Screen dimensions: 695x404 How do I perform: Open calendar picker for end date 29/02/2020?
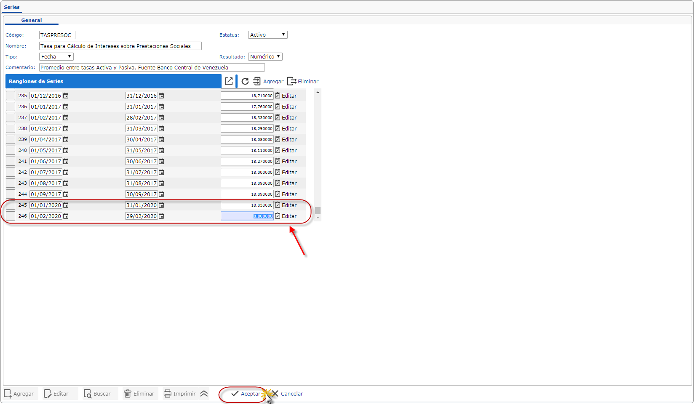(x=161, y=216)
